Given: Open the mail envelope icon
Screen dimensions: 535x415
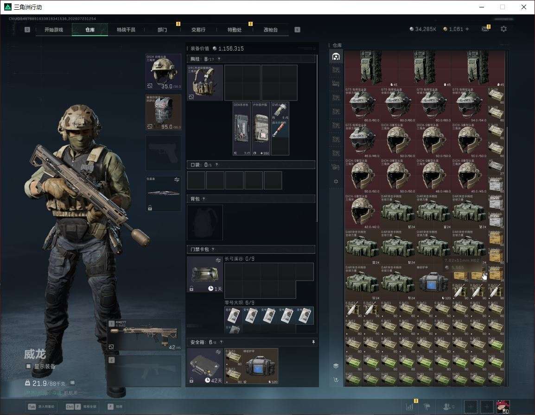Looking at the screenshot, I should click(485, 29).
